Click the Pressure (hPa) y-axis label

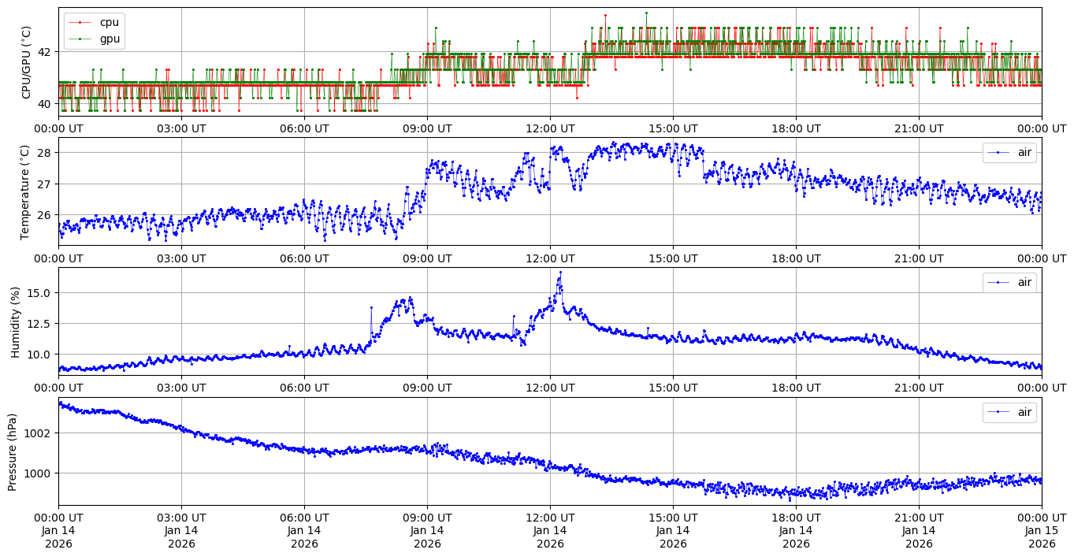(x=13, y=451)
